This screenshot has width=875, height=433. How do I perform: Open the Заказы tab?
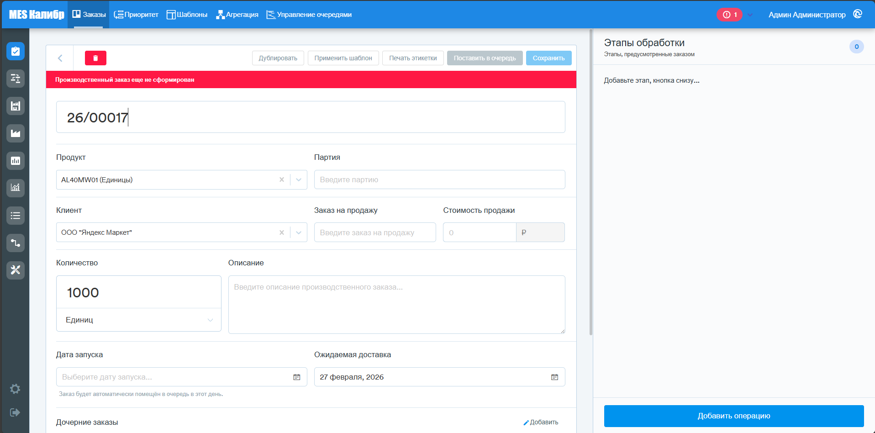tap(89, 15)
